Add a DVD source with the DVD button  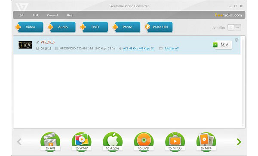coord(94,27)
